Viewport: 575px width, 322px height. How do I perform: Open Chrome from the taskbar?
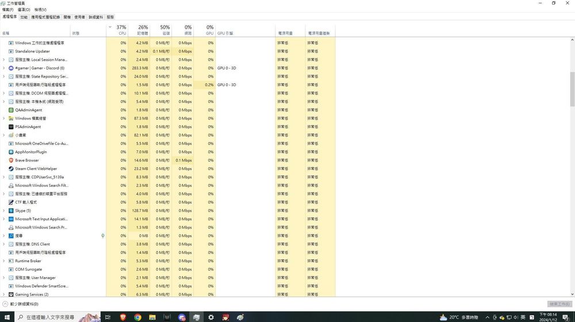(x=138, y=317)
